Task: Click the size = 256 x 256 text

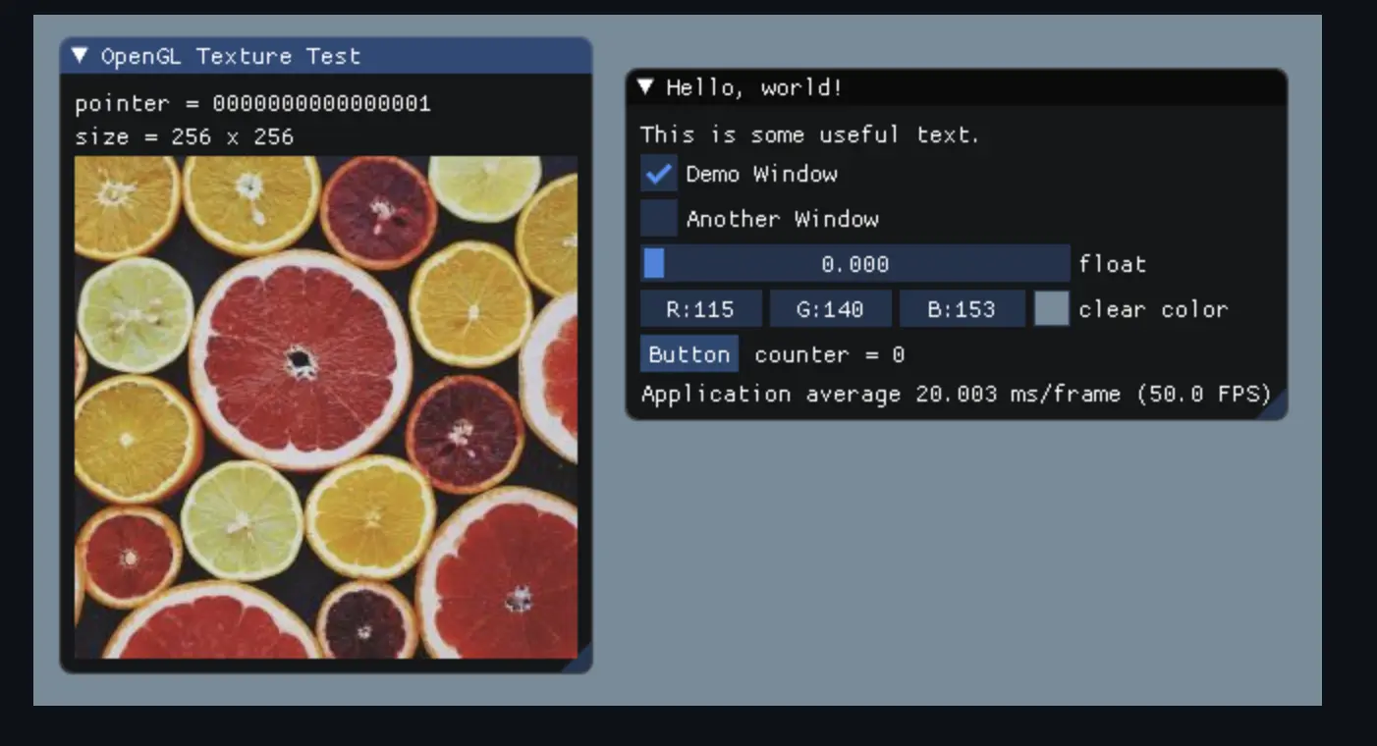Action: 185,136
